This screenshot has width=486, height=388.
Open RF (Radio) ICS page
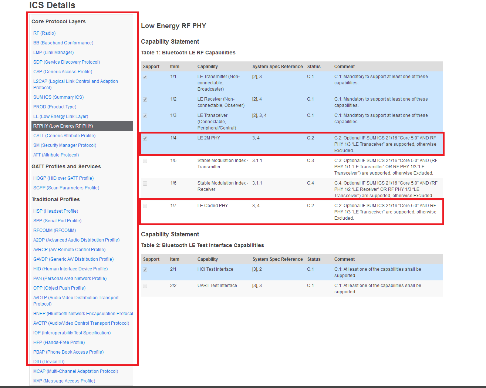(x=44, y=33)
